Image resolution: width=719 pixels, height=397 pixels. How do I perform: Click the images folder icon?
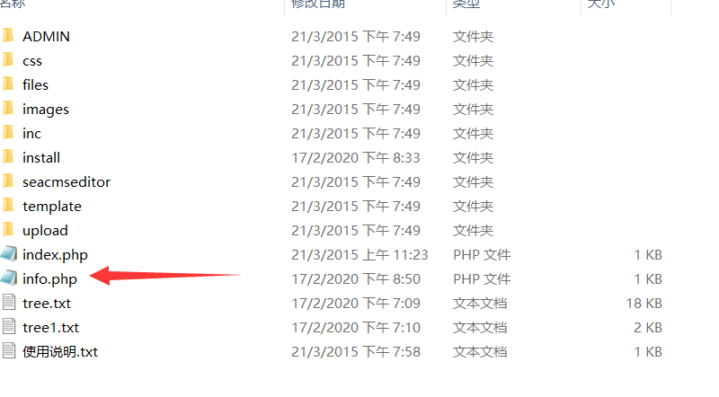(x=8, y=109)
